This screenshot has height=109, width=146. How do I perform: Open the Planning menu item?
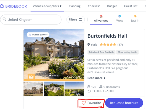(75, 6)
